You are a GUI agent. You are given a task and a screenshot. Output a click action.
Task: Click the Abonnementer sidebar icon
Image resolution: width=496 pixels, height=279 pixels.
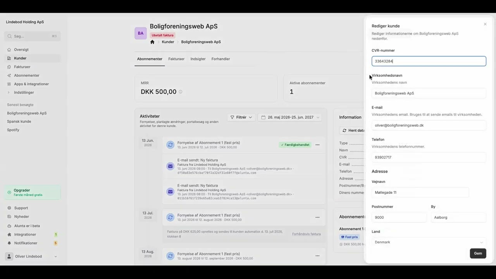[x=9, y=75]
